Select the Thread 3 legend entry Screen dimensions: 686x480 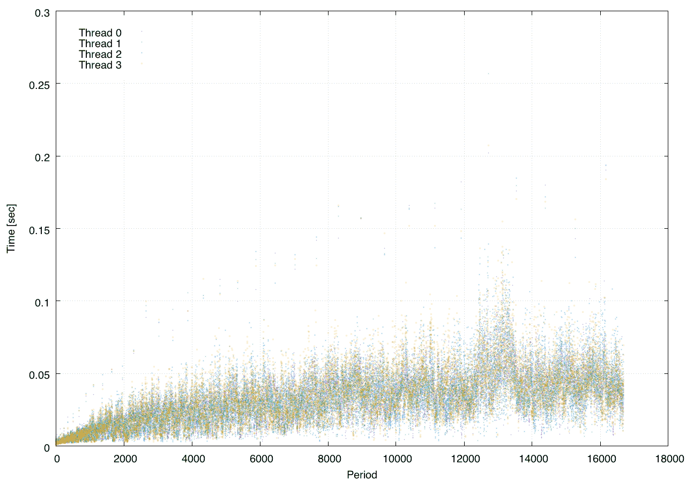pos(100,65)
